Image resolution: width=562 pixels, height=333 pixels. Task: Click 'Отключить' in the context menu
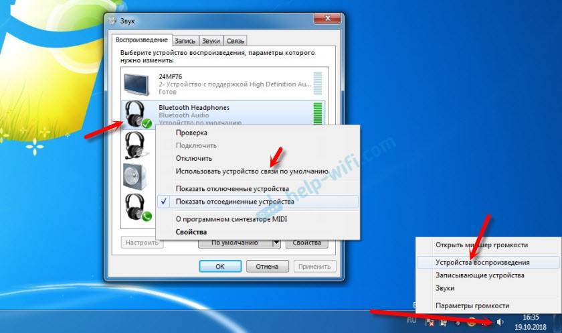point(193,159)
